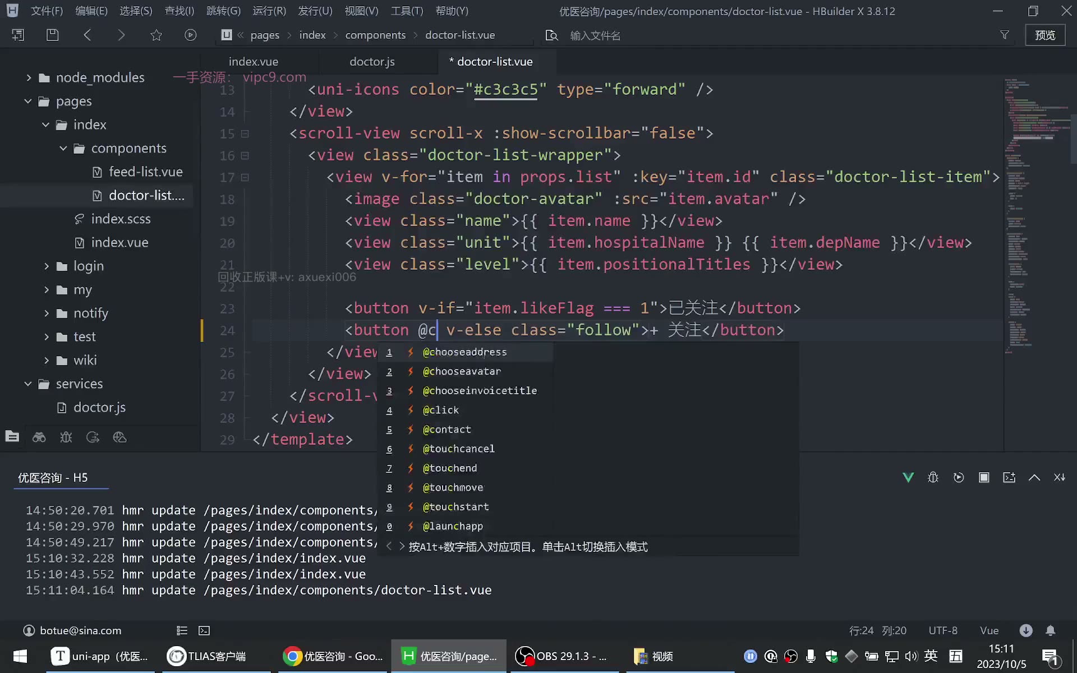The image size is (1077, 673).
Task: Open the 运行(R) menu
Action: tap(269, 11)
